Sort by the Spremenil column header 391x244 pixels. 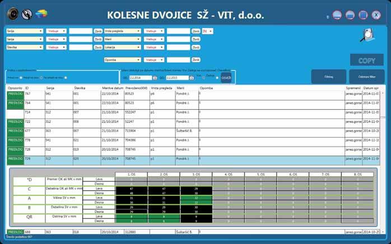coord(353,88)
